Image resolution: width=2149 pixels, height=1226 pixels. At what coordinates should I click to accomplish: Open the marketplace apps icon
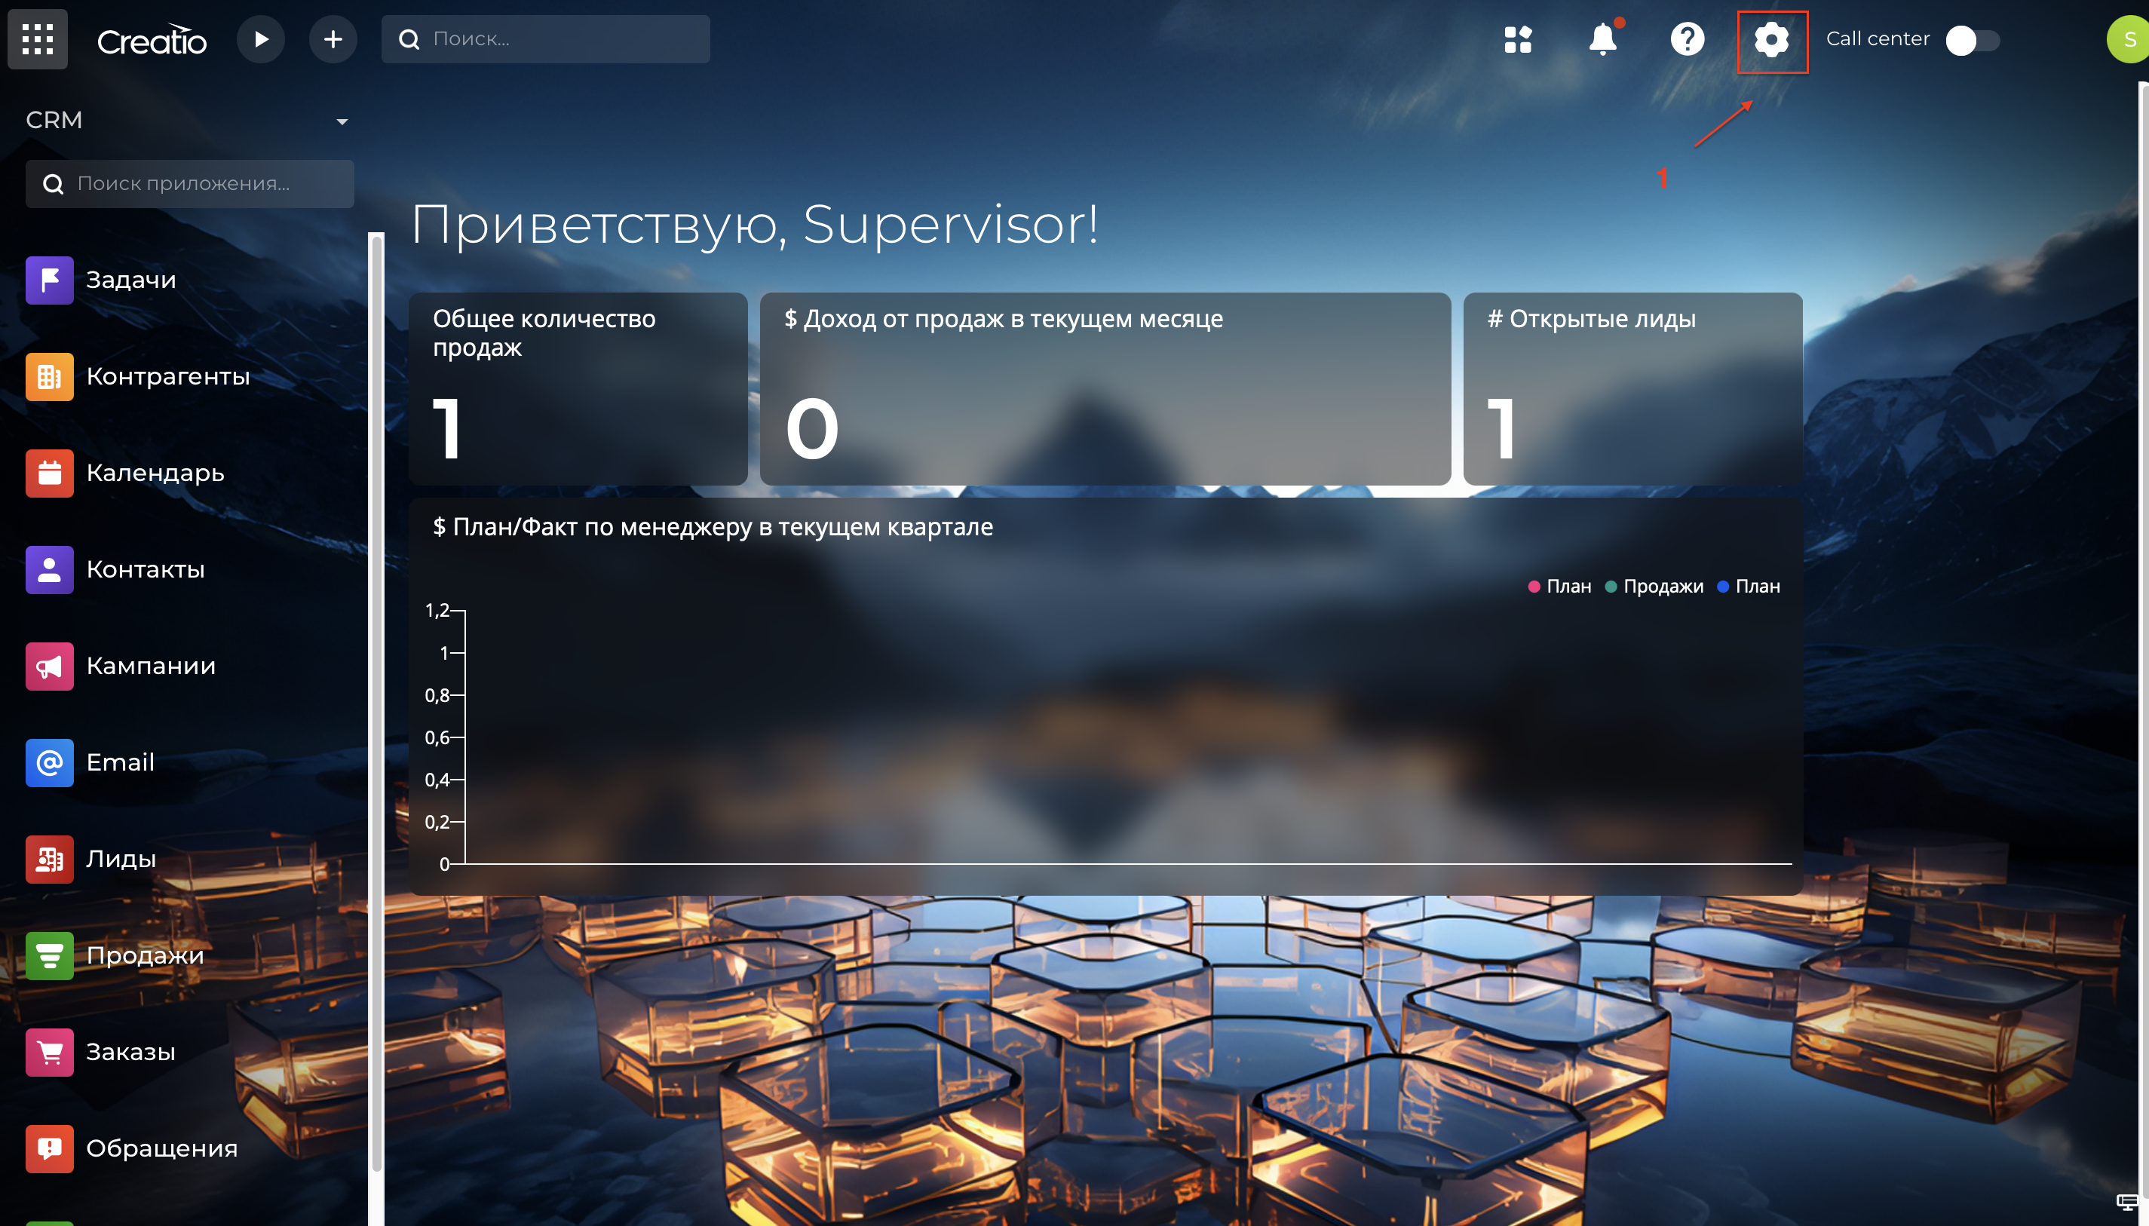(x=1517, y=38)
